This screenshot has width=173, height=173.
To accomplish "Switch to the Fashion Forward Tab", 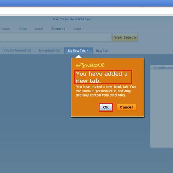I will pyautogui.click(x=18, y=51).
